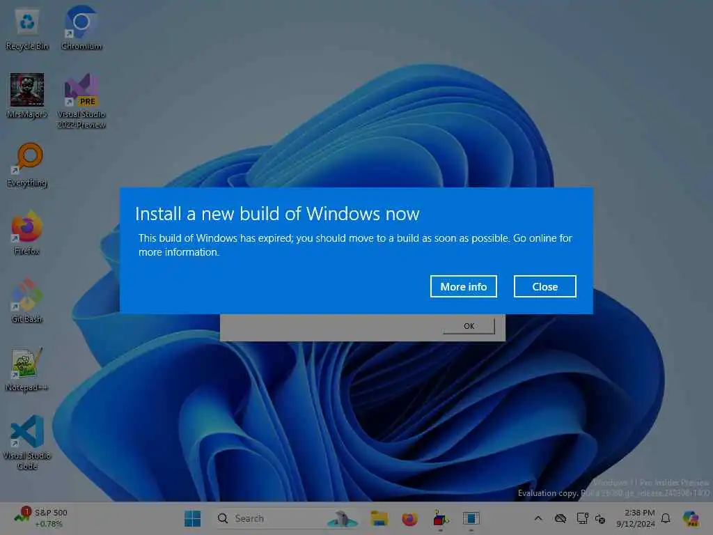Screen dimensions: 713x535
Task: Expand the hidden system tray icons
Action: (x=538, y=518)
